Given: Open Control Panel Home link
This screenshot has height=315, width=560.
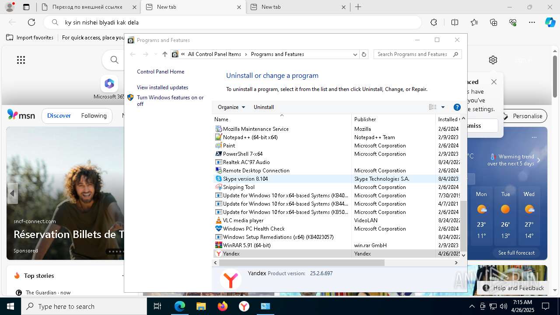Looking at the screenshot, I should click(x=161, y=72).
